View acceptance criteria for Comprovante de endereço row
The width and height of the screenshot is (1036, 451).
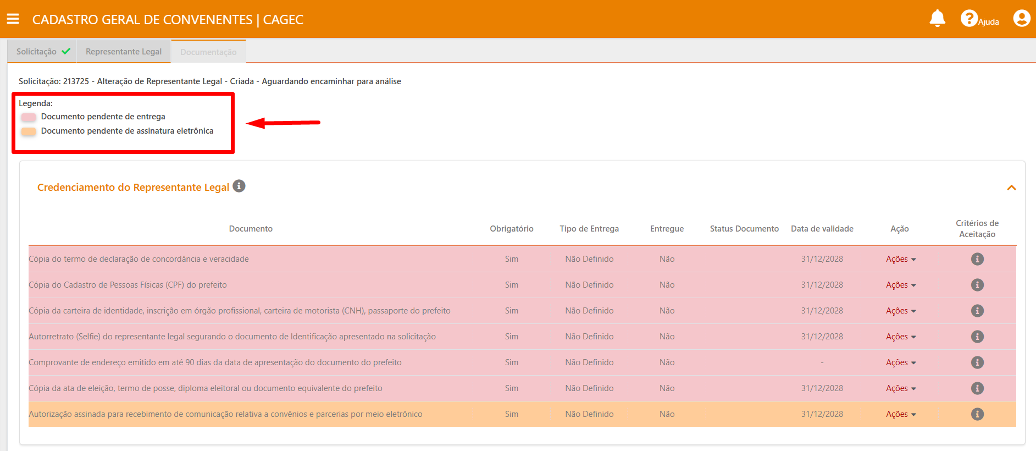[x=977, y=362]
